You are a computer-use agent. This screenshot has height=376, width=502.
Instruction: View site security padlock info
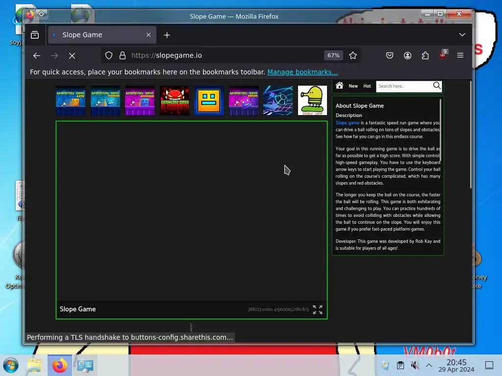click(122, 56)
